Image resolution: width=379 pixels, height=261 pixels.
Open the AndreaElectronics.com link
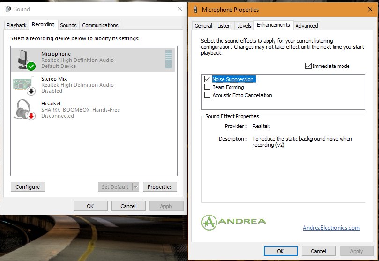coord(331,228)
